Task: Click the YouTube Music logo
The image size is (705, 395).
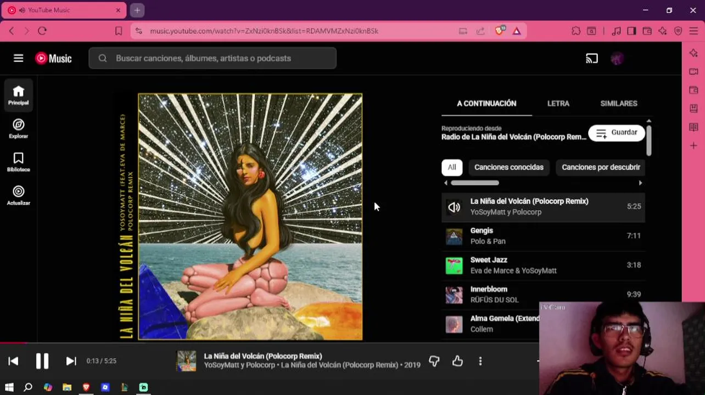Action: pyautogui.click(x=53, y=58)
